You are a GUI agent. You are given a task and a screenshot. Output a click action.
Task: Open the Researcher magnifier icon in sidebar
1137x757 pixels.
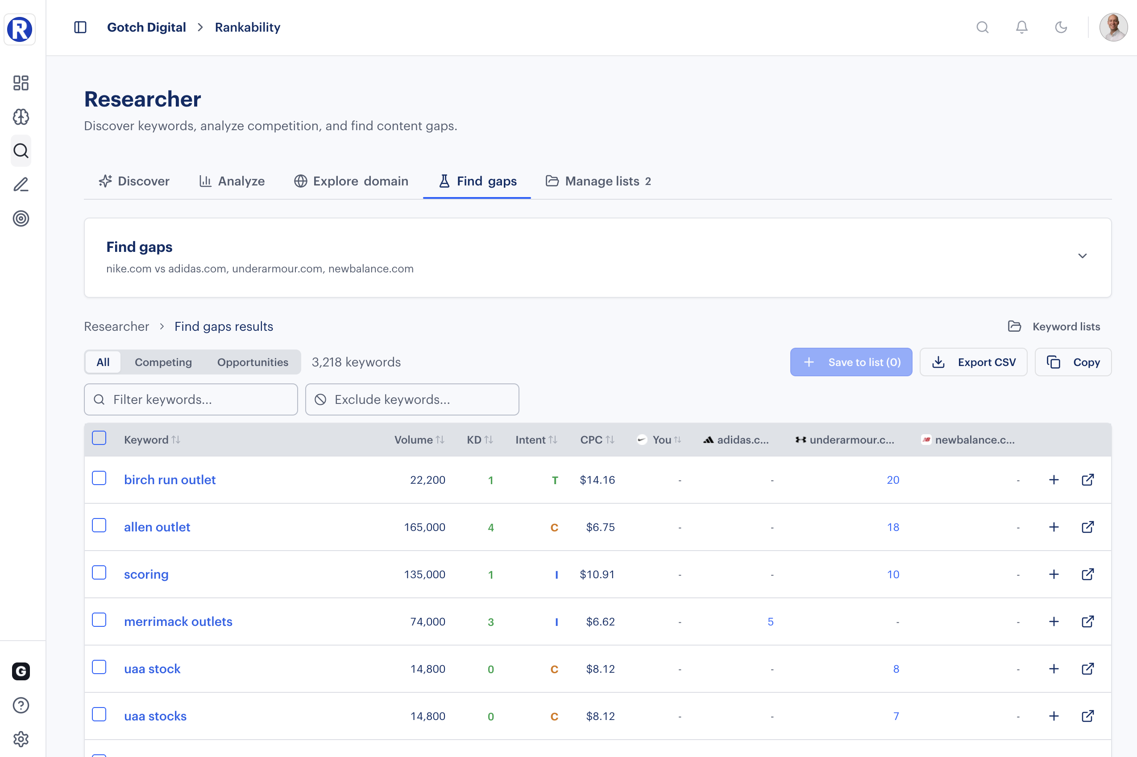click(21, 151)
